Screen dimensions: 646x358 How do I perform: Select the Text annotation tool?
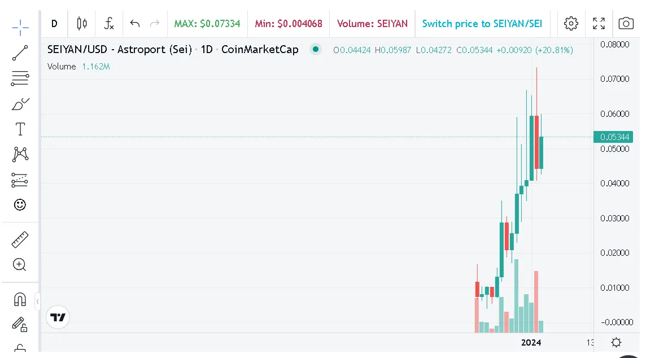pos(20,129)
